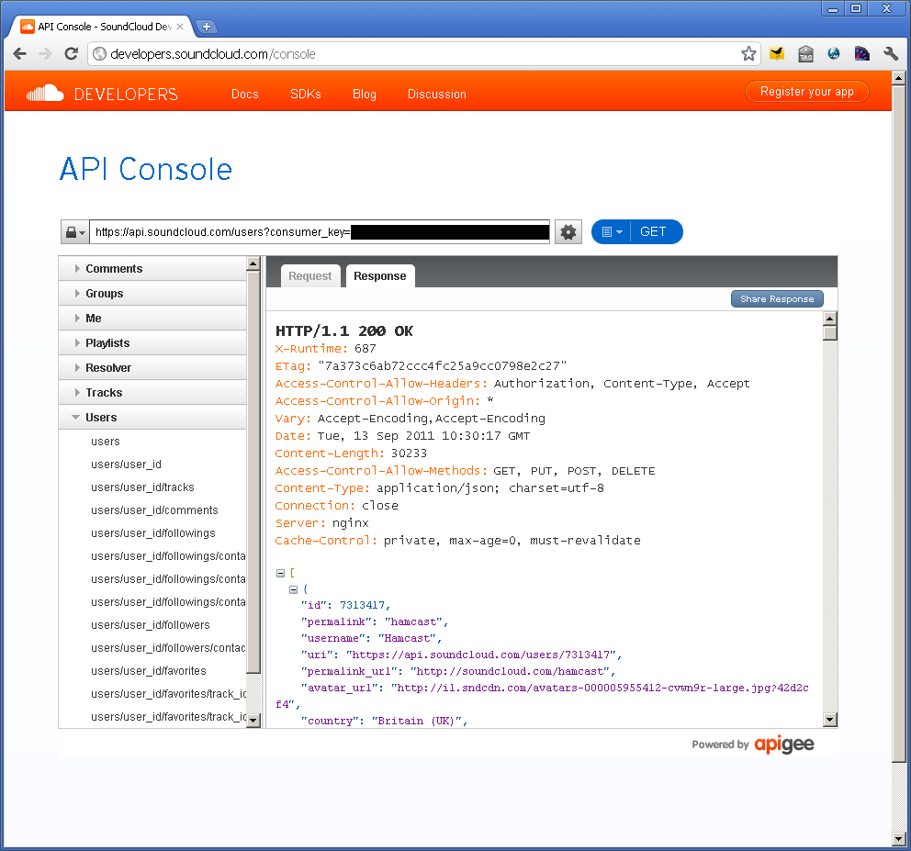Image resolution: width=911 pixels, height=851 pixels.
Task: Click the browser back arrow
Action: pos(20,53)
